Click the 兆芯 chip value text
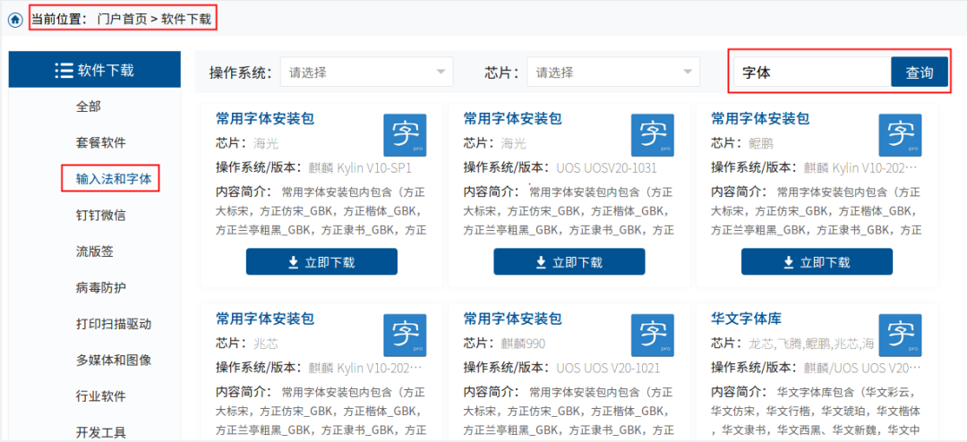The image size is (967, 442). 266,344
